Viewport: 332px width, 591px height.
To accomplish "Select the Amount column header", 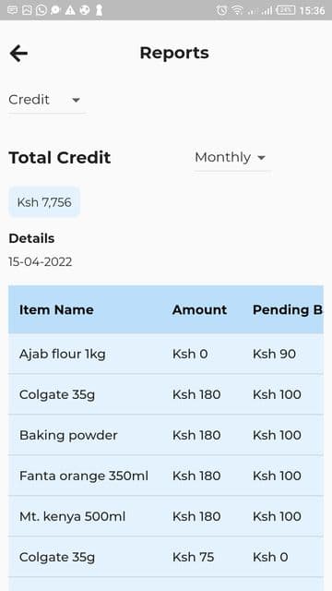I will click(x=199, y=310).
